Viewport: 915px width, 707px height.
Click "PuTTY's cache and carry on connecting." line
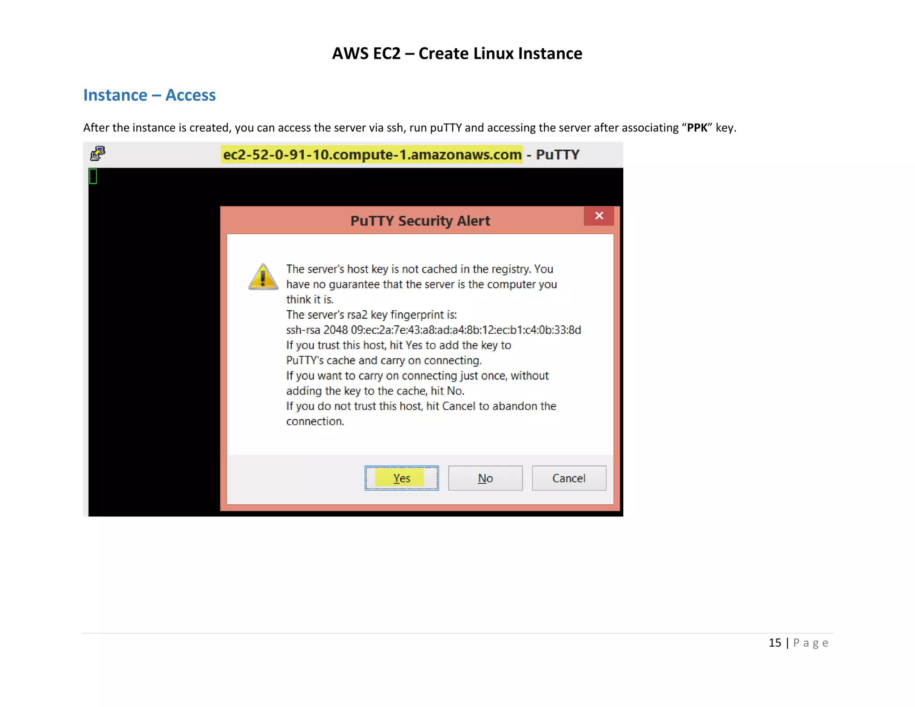pyautogui.click(x=384, y=360)
